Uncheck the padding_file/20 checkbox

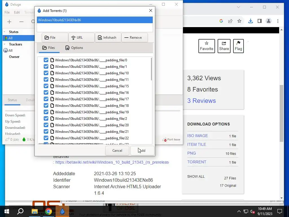click(x=46, y=125)
